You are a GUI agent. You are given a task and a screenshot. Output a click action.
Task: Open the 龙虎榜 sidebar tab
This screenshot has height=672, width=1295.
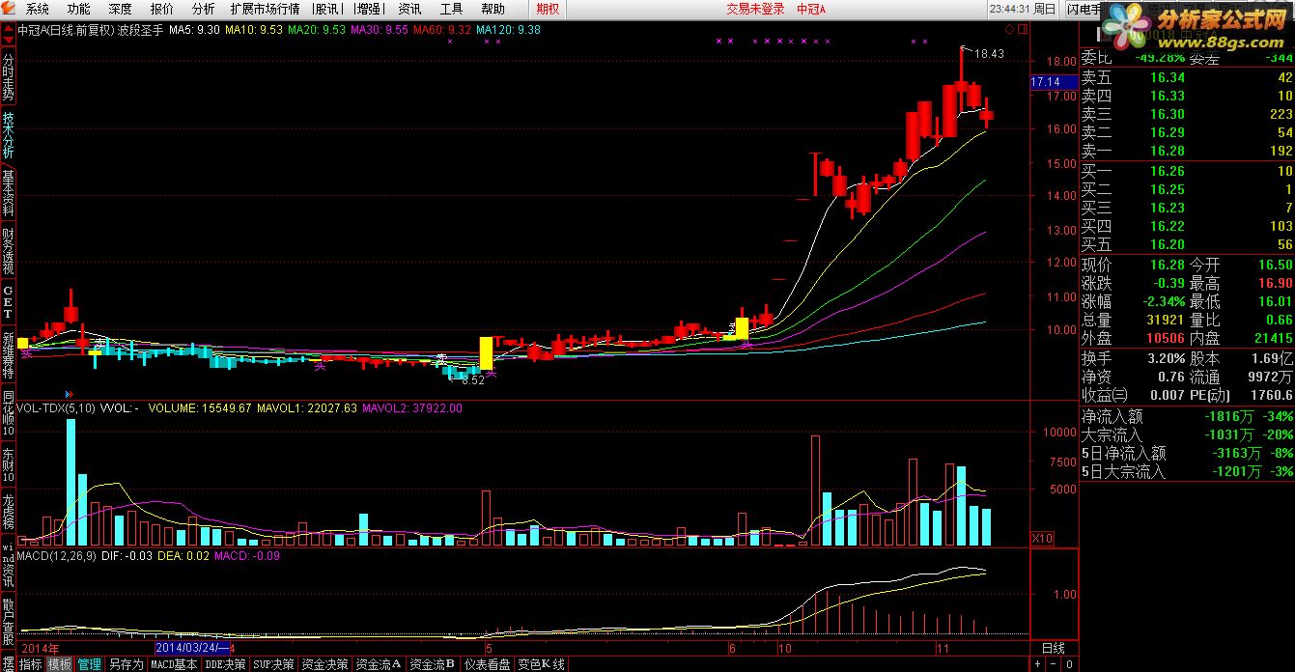8,513
